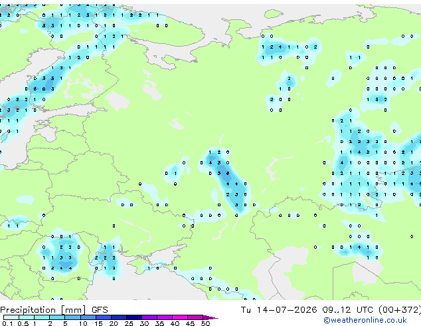Click the 25–30 mm navy legend swatch
421x326 pixels.
pyautogui.click(x=134, y=317)
